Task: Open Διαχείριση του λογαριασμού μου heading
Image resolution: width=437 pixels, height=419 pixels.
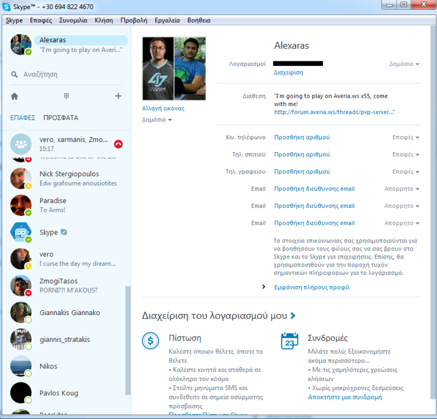Action: point(218,316)
